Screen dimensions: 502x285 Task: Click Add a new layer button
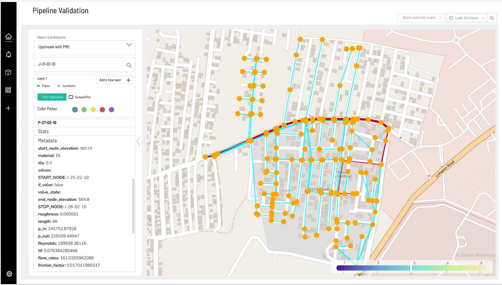click(x=115, y=80)
